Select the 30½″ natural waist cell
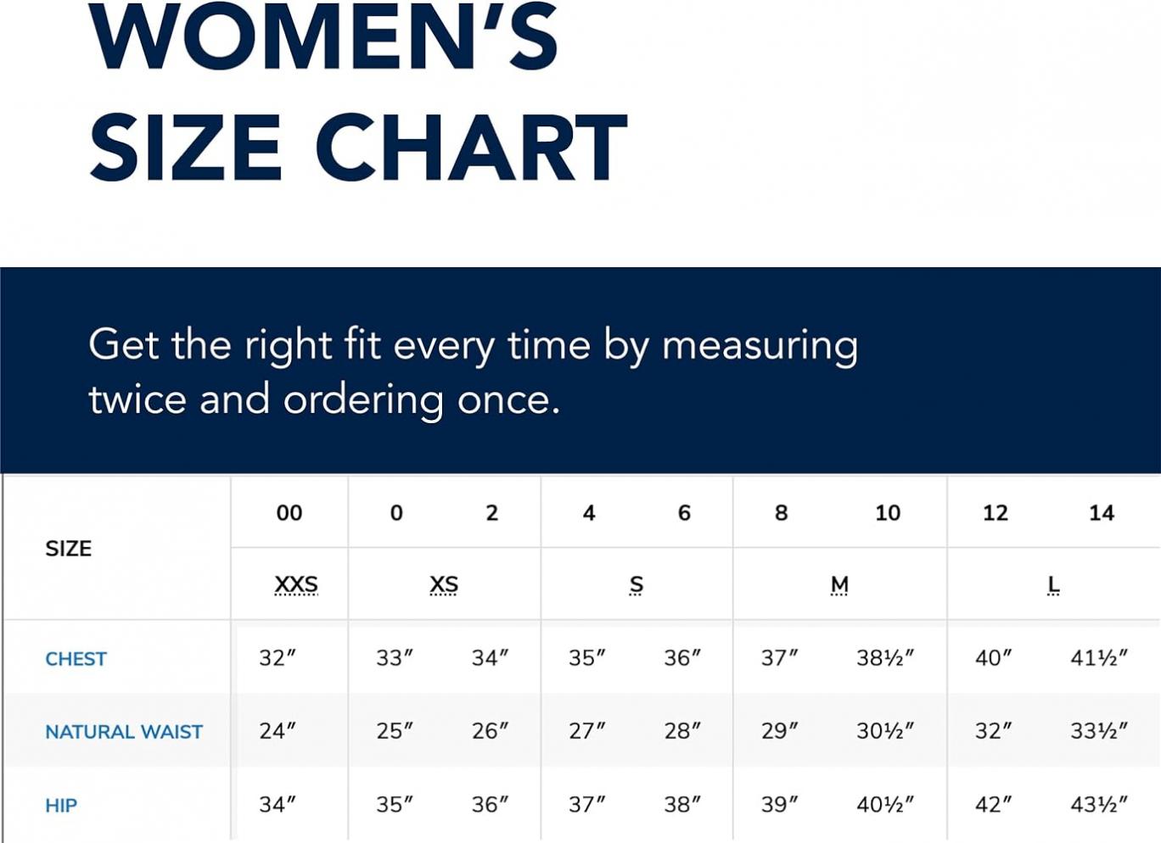Image resolution: width=1161 pixels, height=843 pixels. click(x=885, y=731)
